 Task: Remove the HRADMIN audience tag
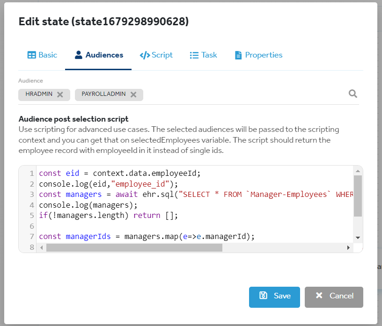[60, 94]
